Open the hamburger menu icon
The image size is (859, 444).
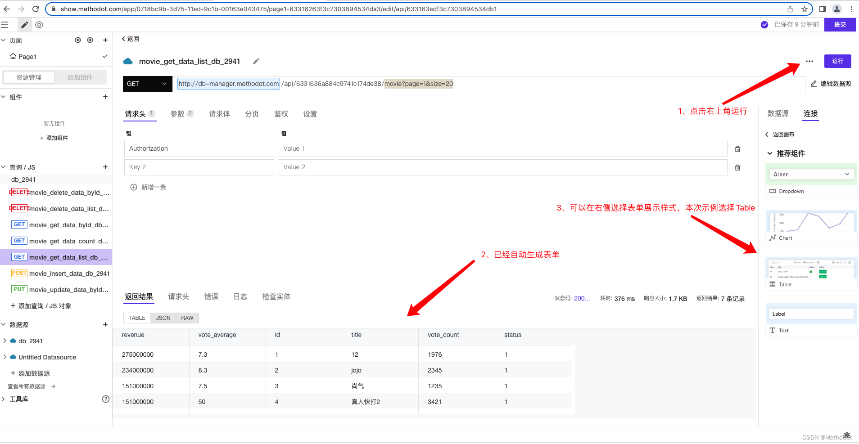tap(5, 25)
